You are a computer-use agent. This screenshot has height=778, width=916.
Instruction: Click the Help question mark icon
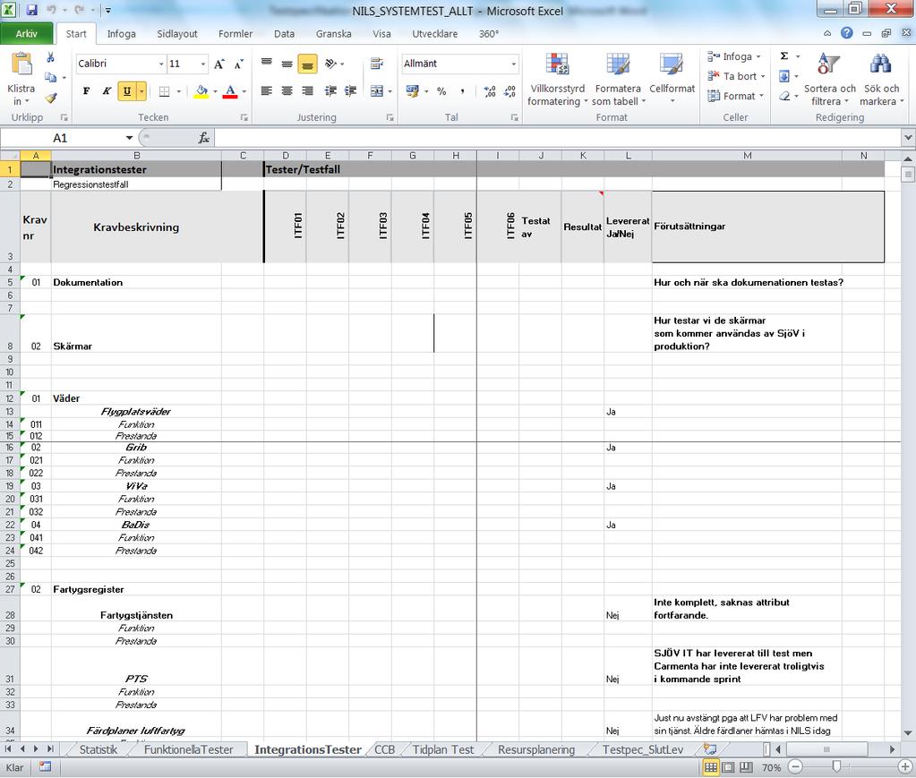pyautogui.click(x=846, y=33)
